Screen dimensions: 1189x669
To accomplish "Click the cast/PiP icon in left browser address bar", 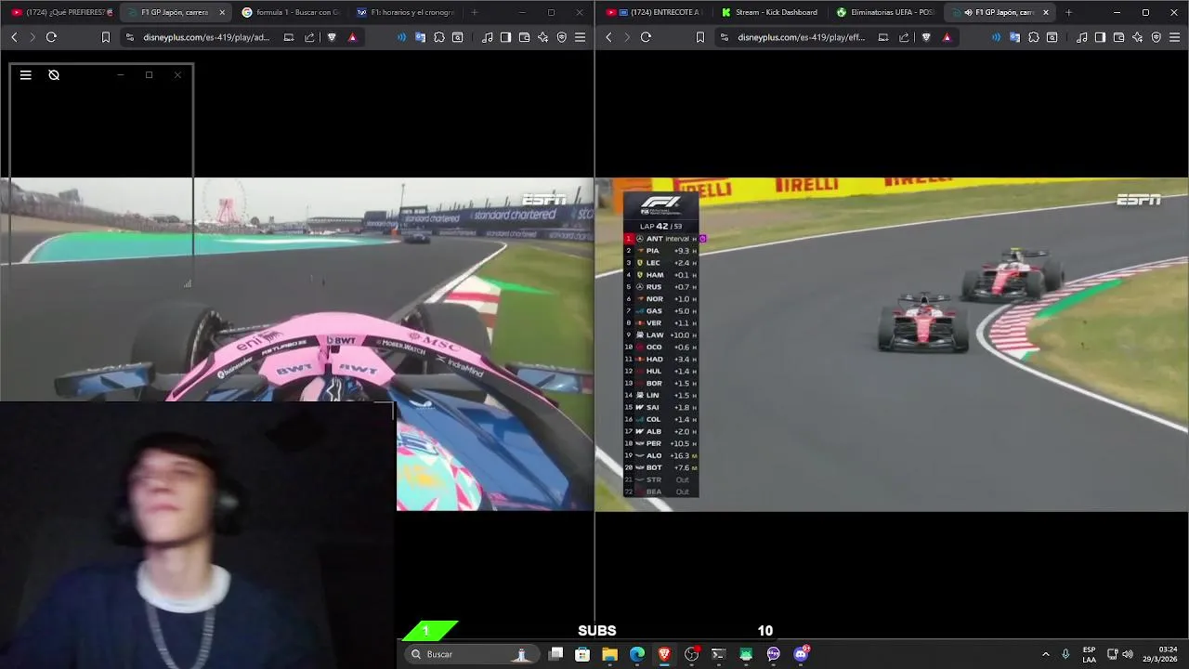I will click(289, 37).
